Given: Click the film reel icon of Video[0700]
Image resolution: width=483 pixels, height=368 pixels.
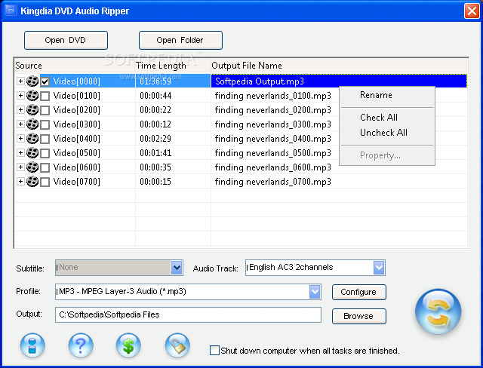Looking at the screenshot, I should (32, 182).
